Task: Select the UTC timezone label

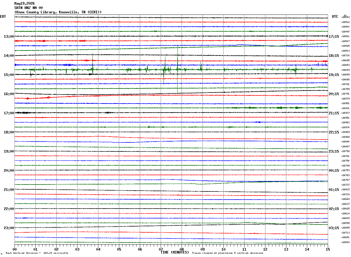Action: coord(335,17)
